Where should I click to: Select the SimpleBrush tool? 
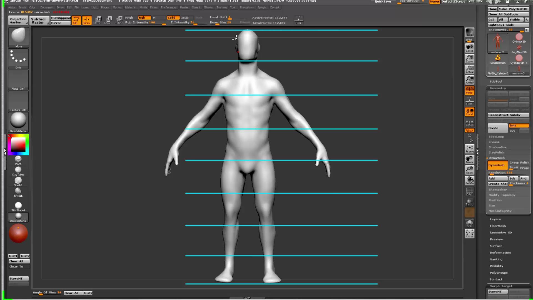click(498, 59)
